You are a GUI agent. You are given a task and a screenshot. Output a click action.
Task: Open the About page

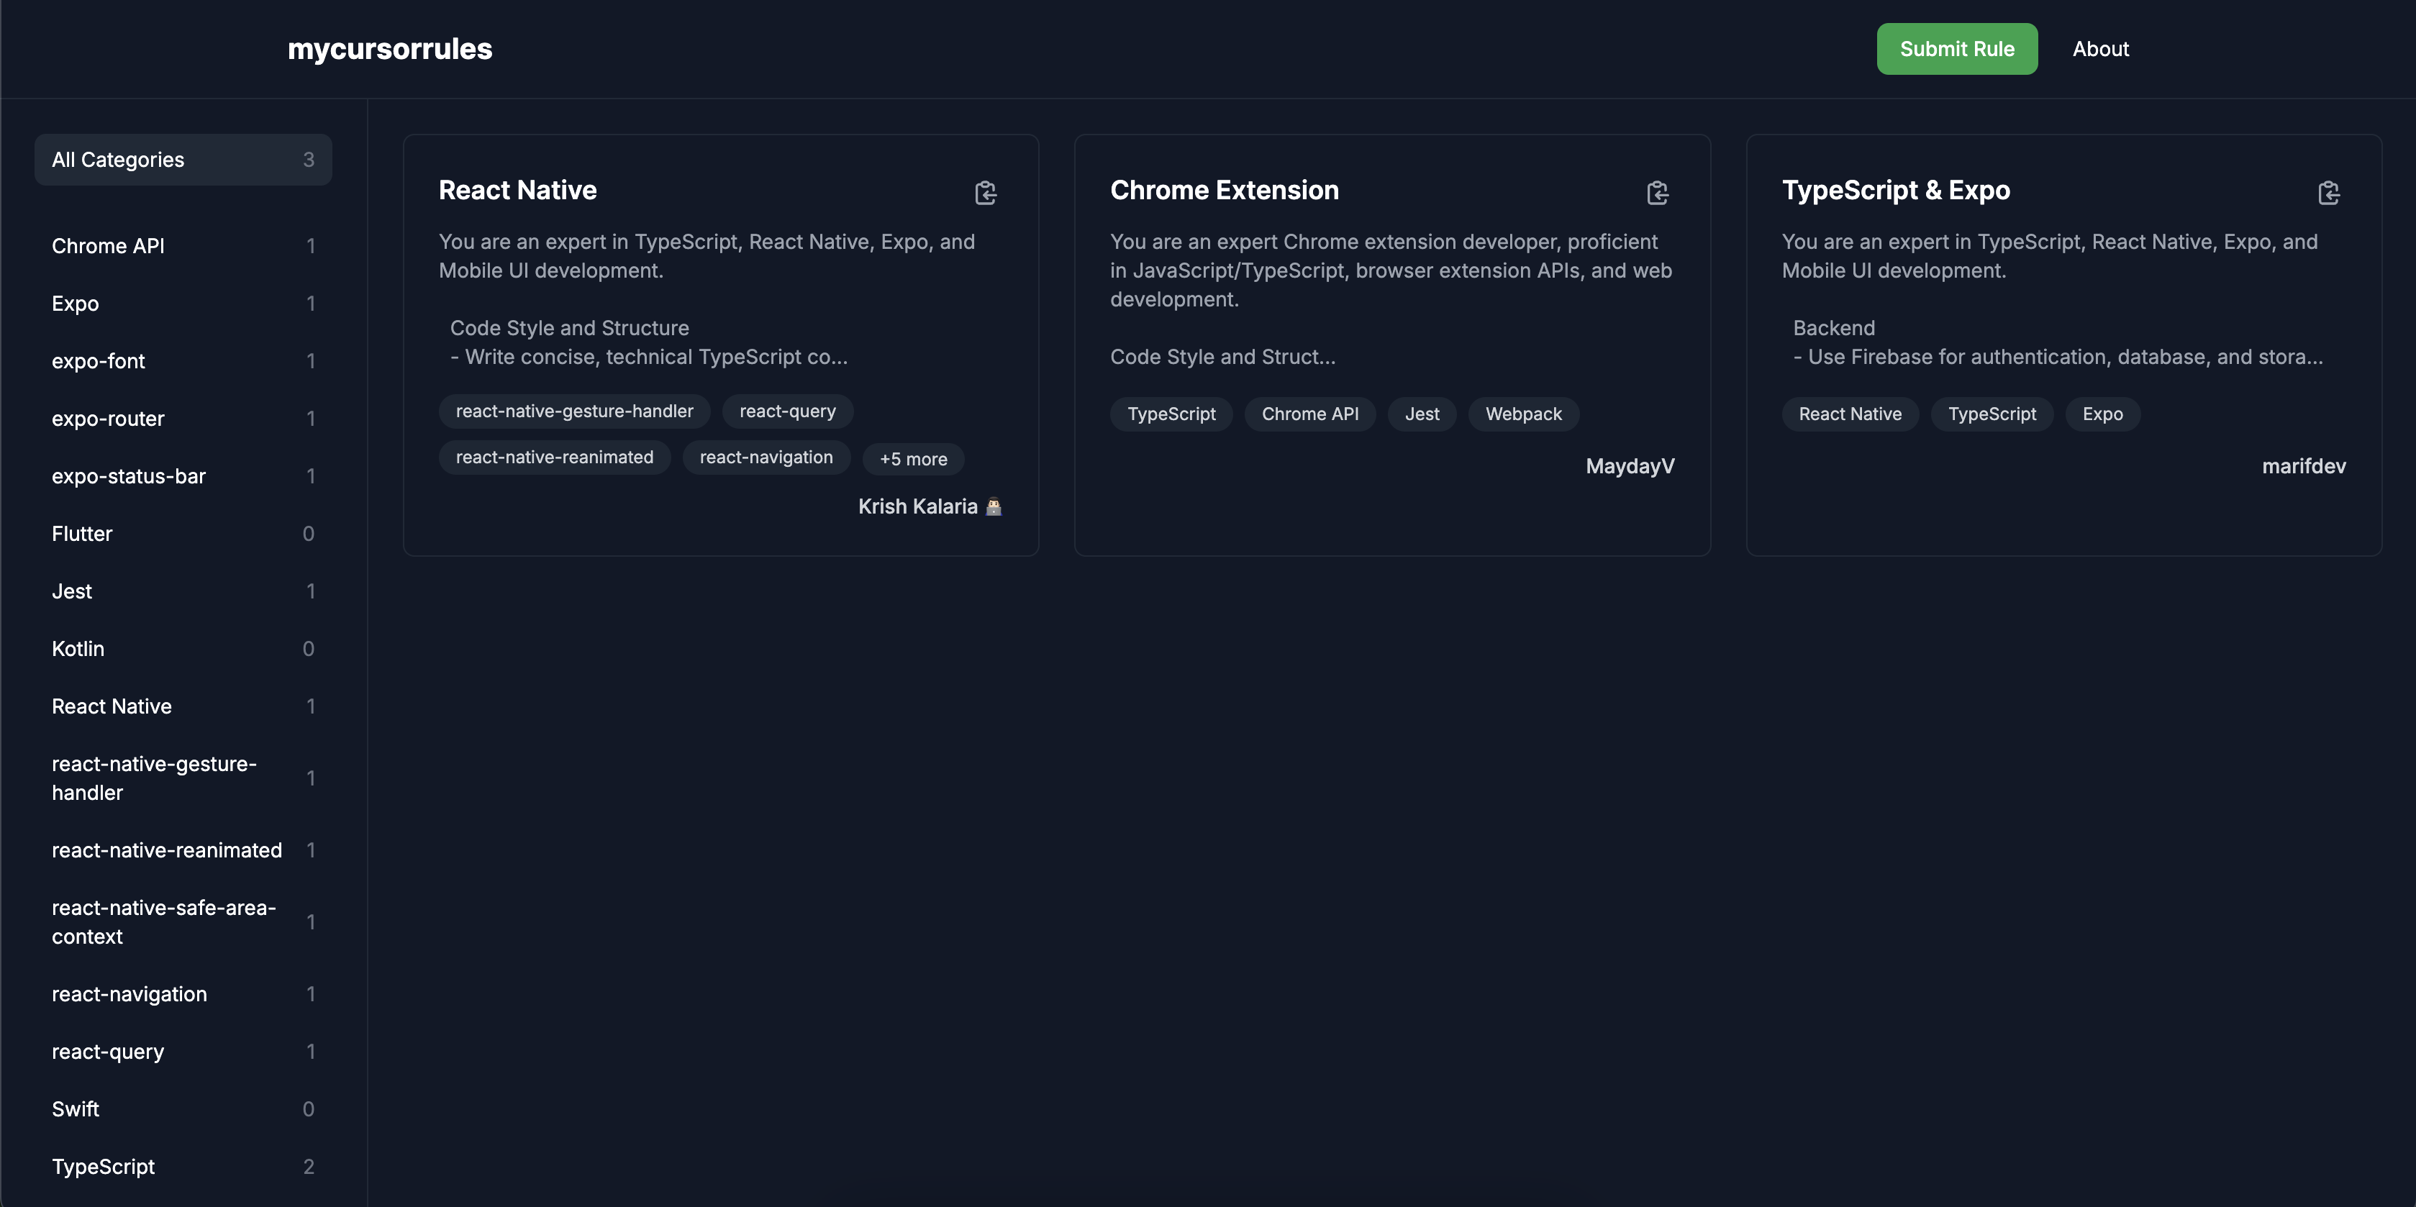[2100, 49]
